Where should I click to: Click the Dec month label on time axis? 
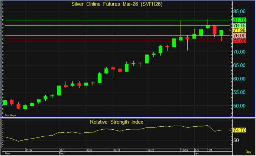coord(62,153)
